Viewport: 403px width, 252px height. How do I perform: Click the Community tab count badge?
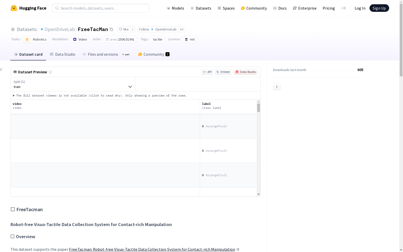[x=167, y=54]
